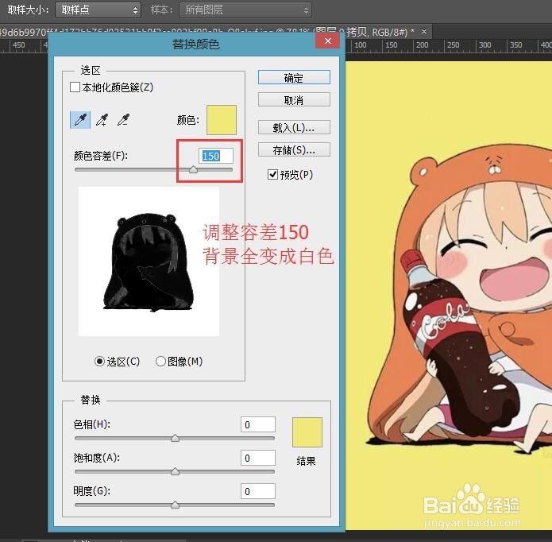Click the 颜色容差 slider handle
Image resolution: width=552 pixels, height=542 pixels.
click(x=193, y=169)
